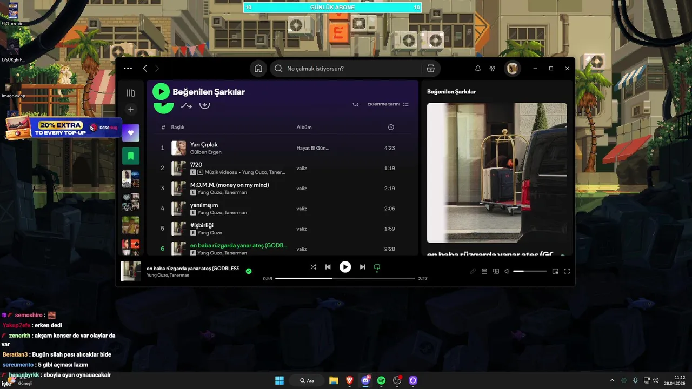Adjust the volume slider

click(x=530, y=271)
